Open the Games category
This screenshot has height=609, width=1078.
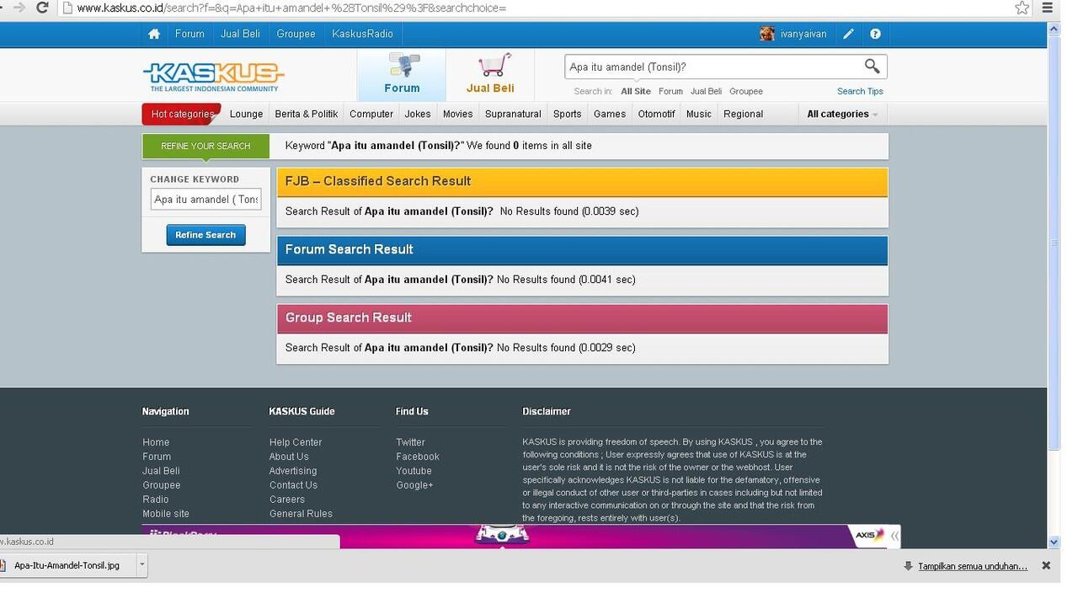pyautogui.click(x=610, y=114)
